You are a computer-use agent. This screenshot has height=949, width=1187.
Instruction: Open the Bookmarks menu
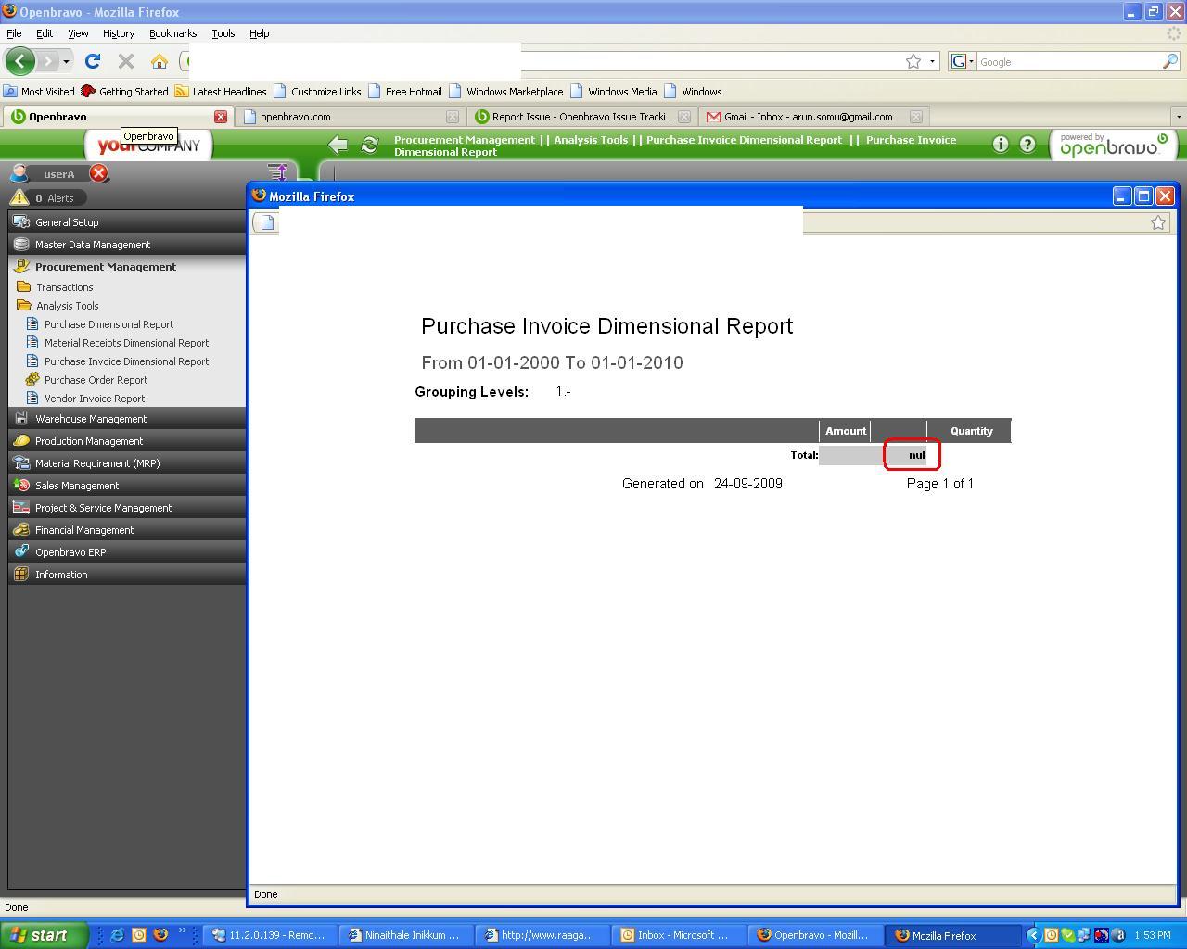(x=172, y=33)
